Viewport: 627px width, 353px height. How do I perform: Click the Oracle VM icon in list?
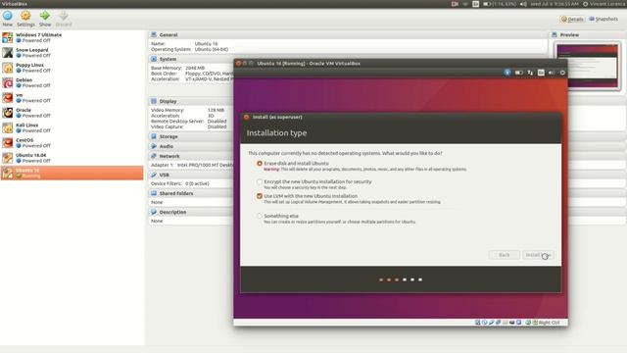[x=8, y=113]
